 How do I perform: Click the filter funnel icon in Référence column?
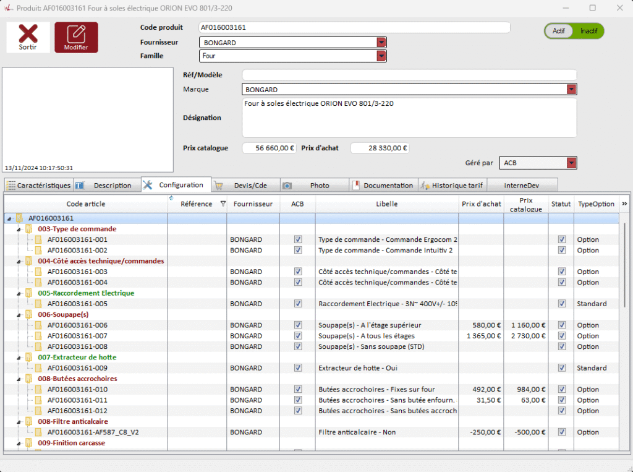pos(223,204)
